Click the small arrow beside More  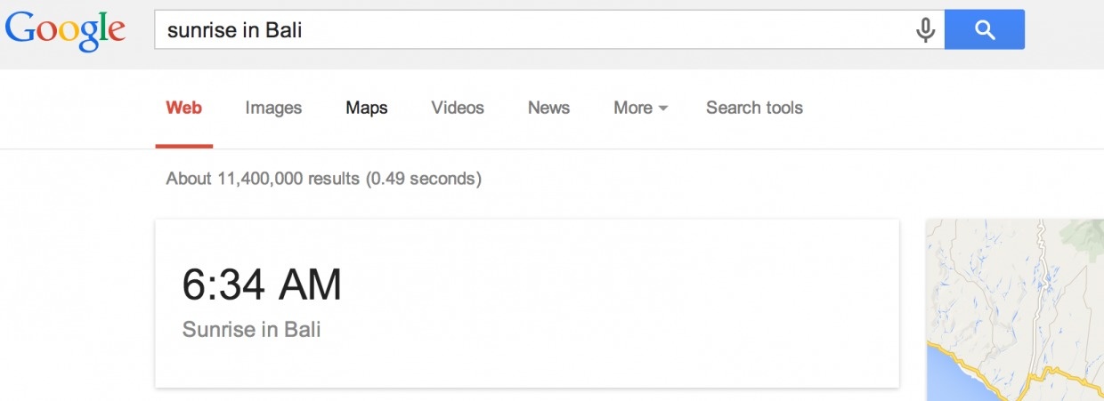tap(662, 109)
